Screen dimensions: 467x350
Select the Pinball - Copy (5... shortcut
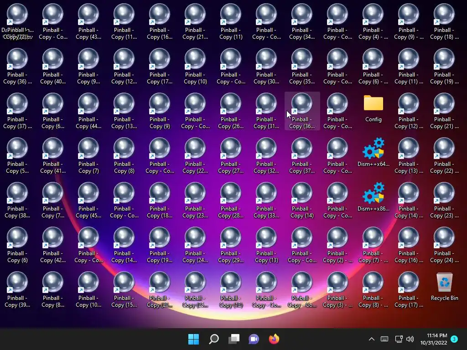pyautogui.click(x=17, y=156)
